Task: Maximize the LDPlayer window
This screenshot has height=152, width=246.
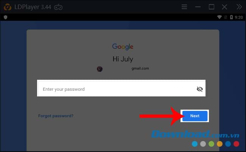Action: [x=212, y=7]
